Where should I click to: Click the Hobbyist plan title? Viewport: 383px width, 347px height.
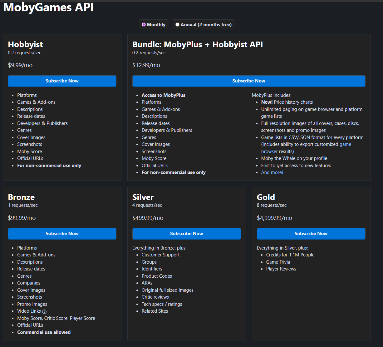click(25, 44)
